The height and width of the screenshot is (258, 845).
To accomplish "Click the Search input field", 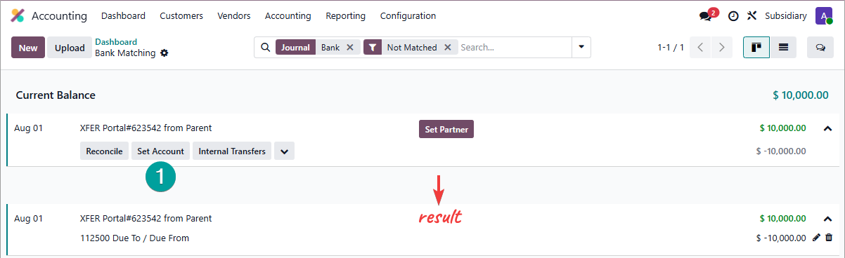I will tap(513, 48).
